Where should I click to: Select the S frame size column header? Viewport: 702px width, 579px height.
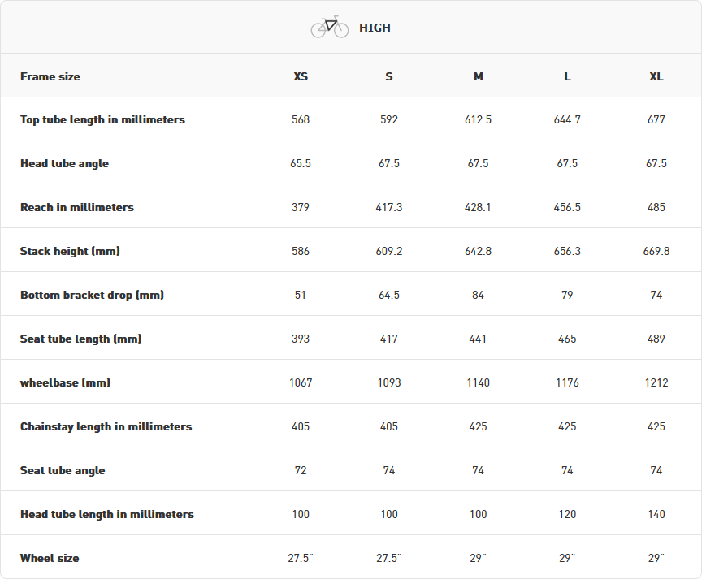point(389,76)
